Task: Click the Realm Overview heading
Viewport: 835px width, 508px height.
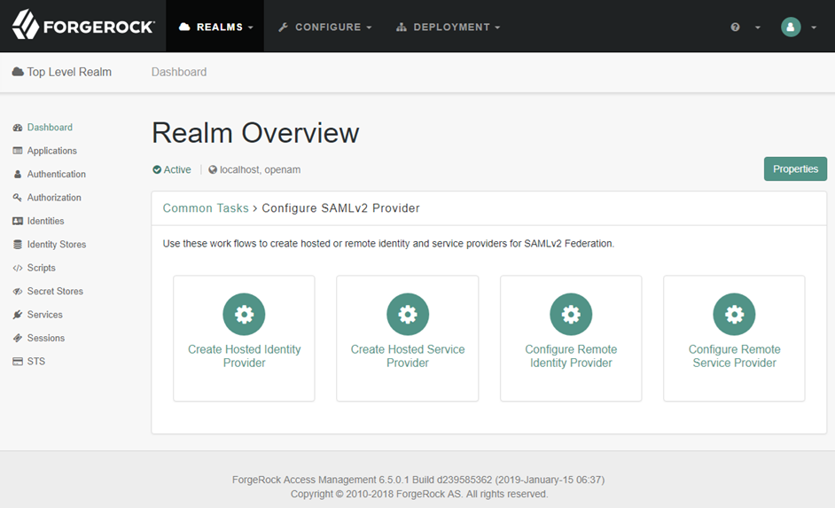Action: coord(255,133)
